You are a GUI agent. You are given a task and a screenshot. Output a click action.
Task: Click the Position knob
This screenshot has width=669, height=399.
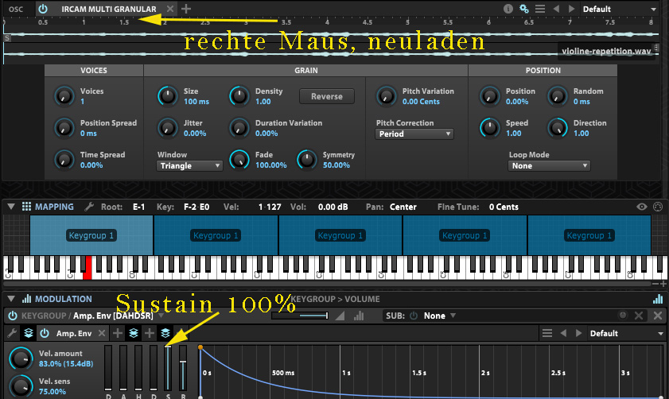[x=489, y=96]
